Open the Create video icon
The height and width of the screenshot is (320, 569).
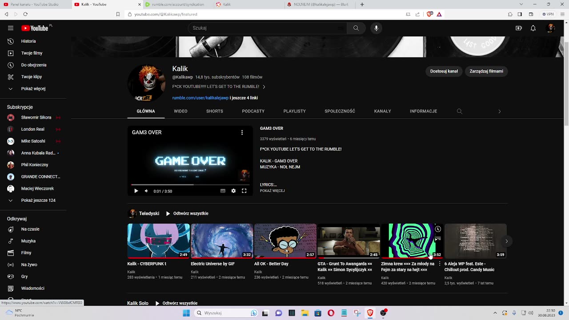coord(519,28)
